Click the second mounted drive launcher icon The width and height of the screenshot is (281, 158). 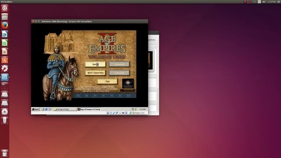(x=5, y=103)
